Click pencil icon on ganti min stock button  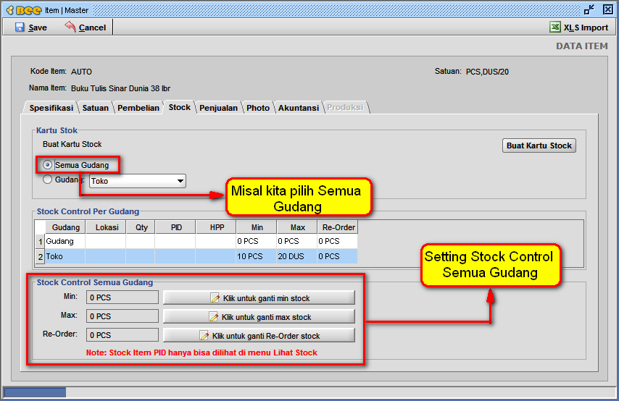pyautogui.click(x=215, y=298)
